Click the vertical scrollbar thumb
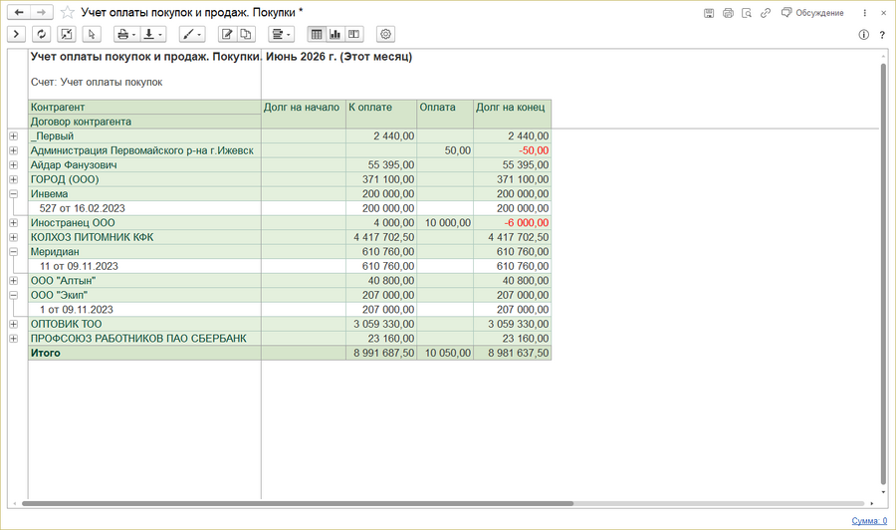Viewport: 896px width, 530px height. coord(883,274)
